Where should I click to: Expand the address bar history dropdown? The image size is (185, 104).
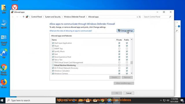137,17
